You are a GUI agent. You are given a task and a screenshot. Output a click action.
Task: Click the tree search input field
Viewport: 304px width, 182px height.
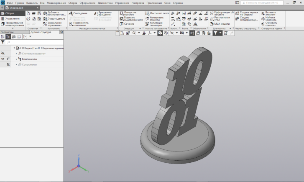click(x=33, y=42)
